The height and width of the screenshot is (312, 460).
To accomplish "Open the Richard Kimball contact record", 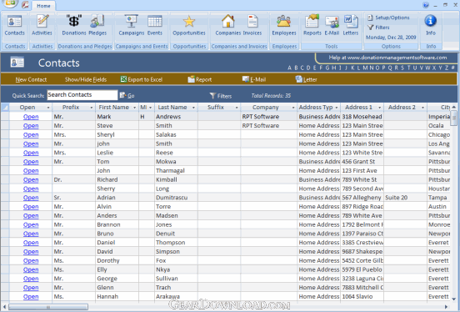I will tap(31, 180).
